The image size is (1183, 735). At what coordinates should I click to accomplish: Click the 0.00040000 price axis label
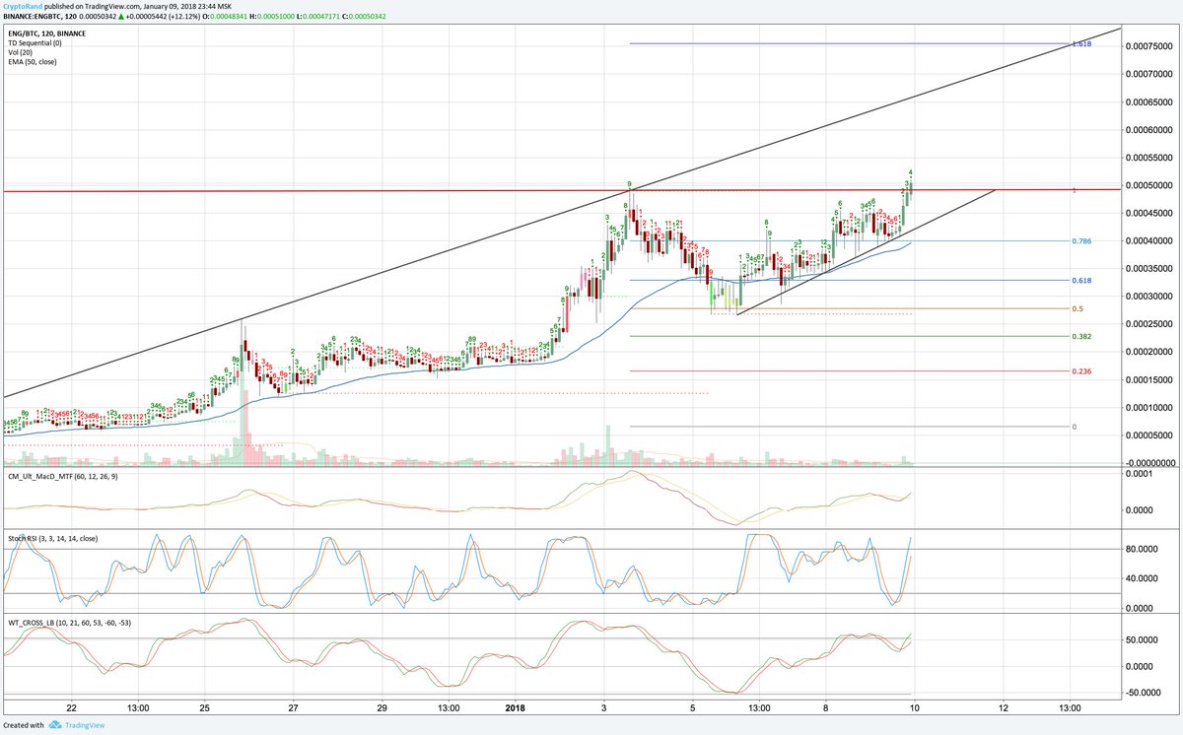pyautogui.click(x=1149, y=240)
